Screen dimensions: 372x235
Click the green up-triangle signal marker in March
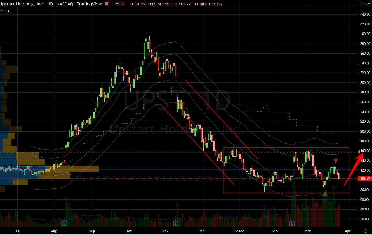325,193
